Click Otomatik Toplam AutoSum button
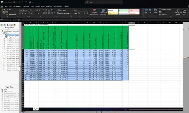This screenshot has width=189, height=113. pyautogui.click(x=165, y=9)
